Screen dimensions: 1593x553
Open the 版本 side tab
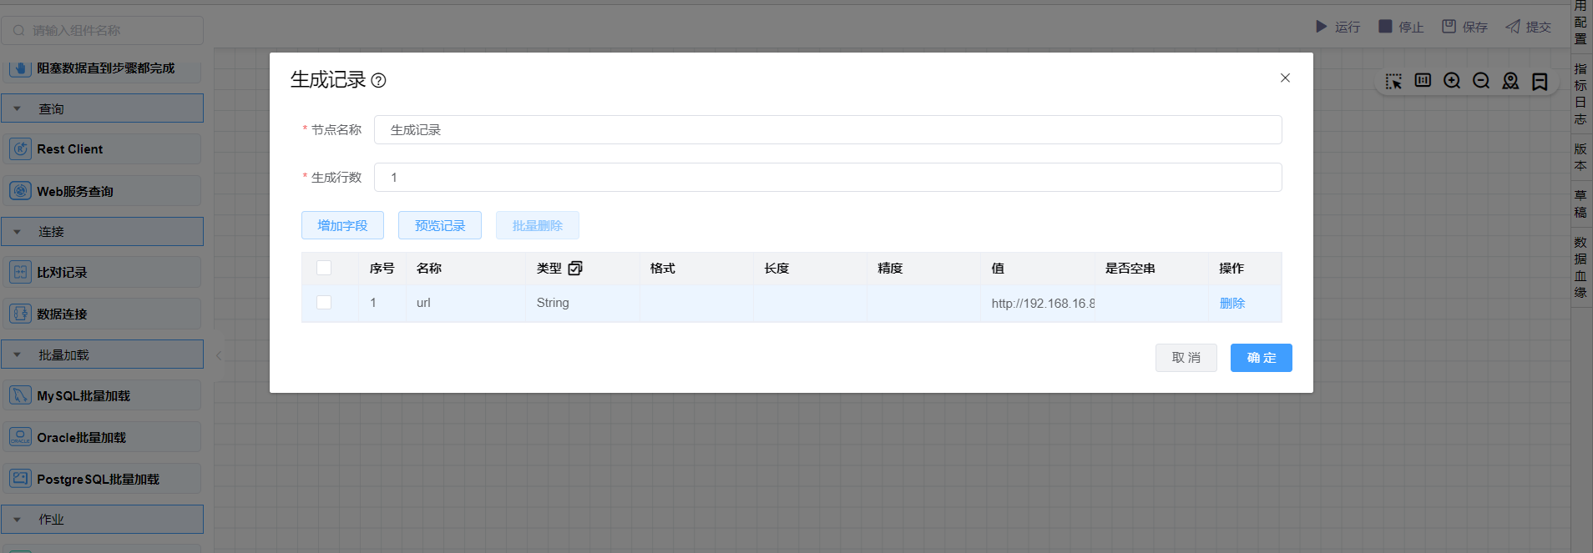point(1580,157)
